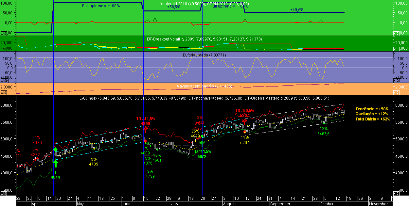Select the vertical line at June 15

[x=144, y=98]
